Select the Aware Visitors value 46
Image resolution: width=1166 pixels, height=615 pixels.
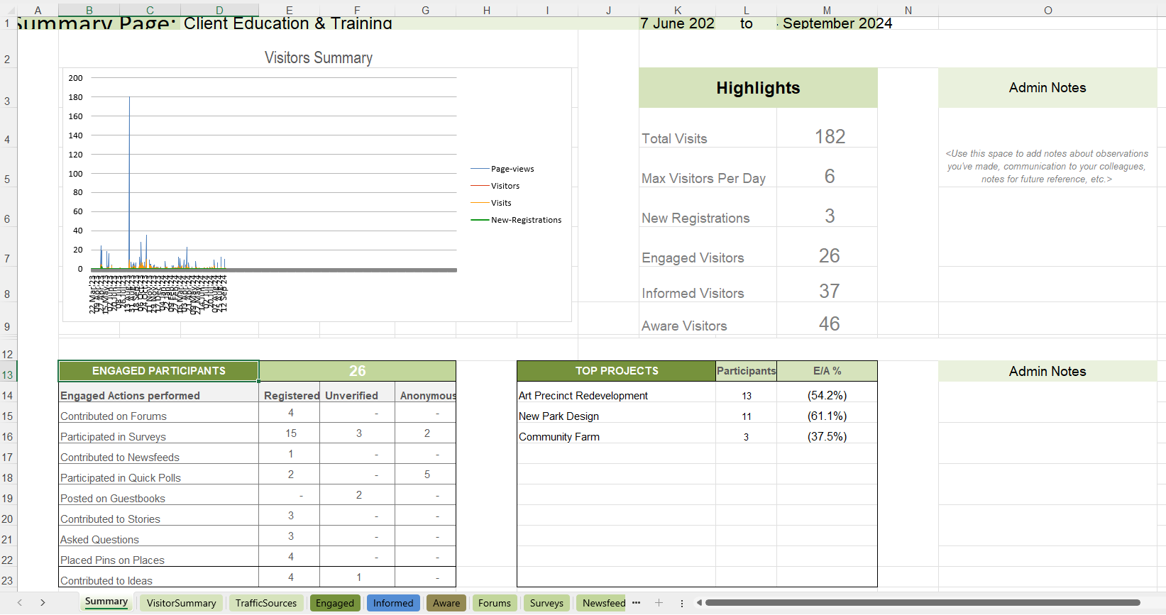tap(830, 323)
